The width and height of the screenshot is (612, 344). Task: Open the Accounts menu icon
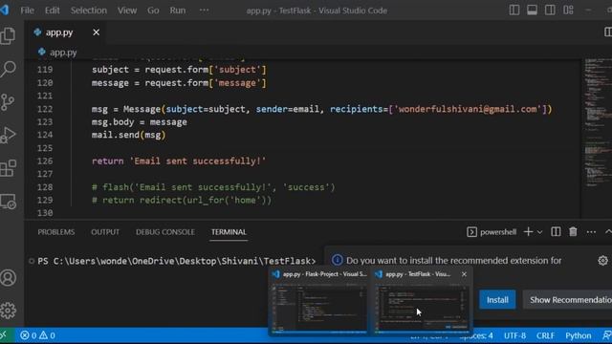pos(9,278)
